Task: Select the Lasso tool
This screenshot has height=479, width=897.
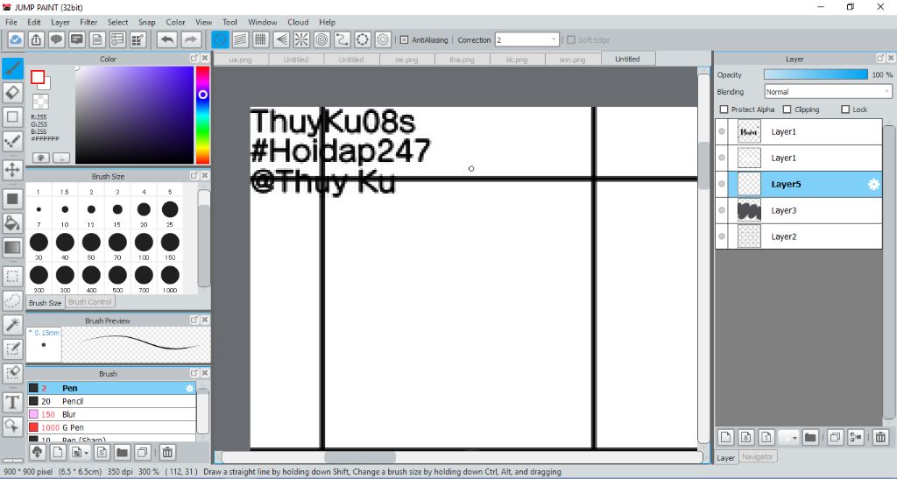Action: tap(12, 300)
